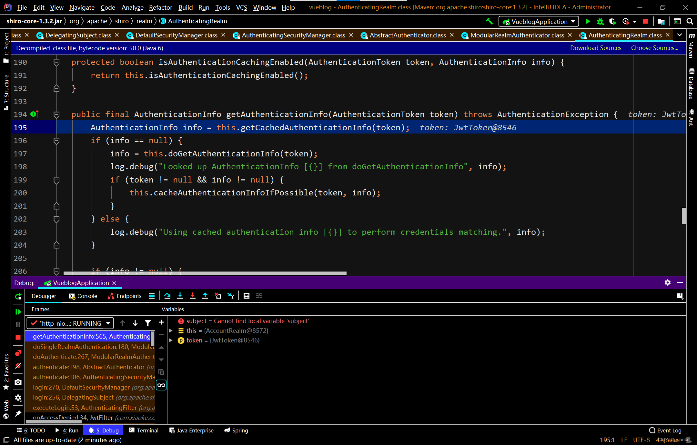Click the Step Into debug icon
The height and width of the screenshot is (445, 697).
click(x=180, y=296)
